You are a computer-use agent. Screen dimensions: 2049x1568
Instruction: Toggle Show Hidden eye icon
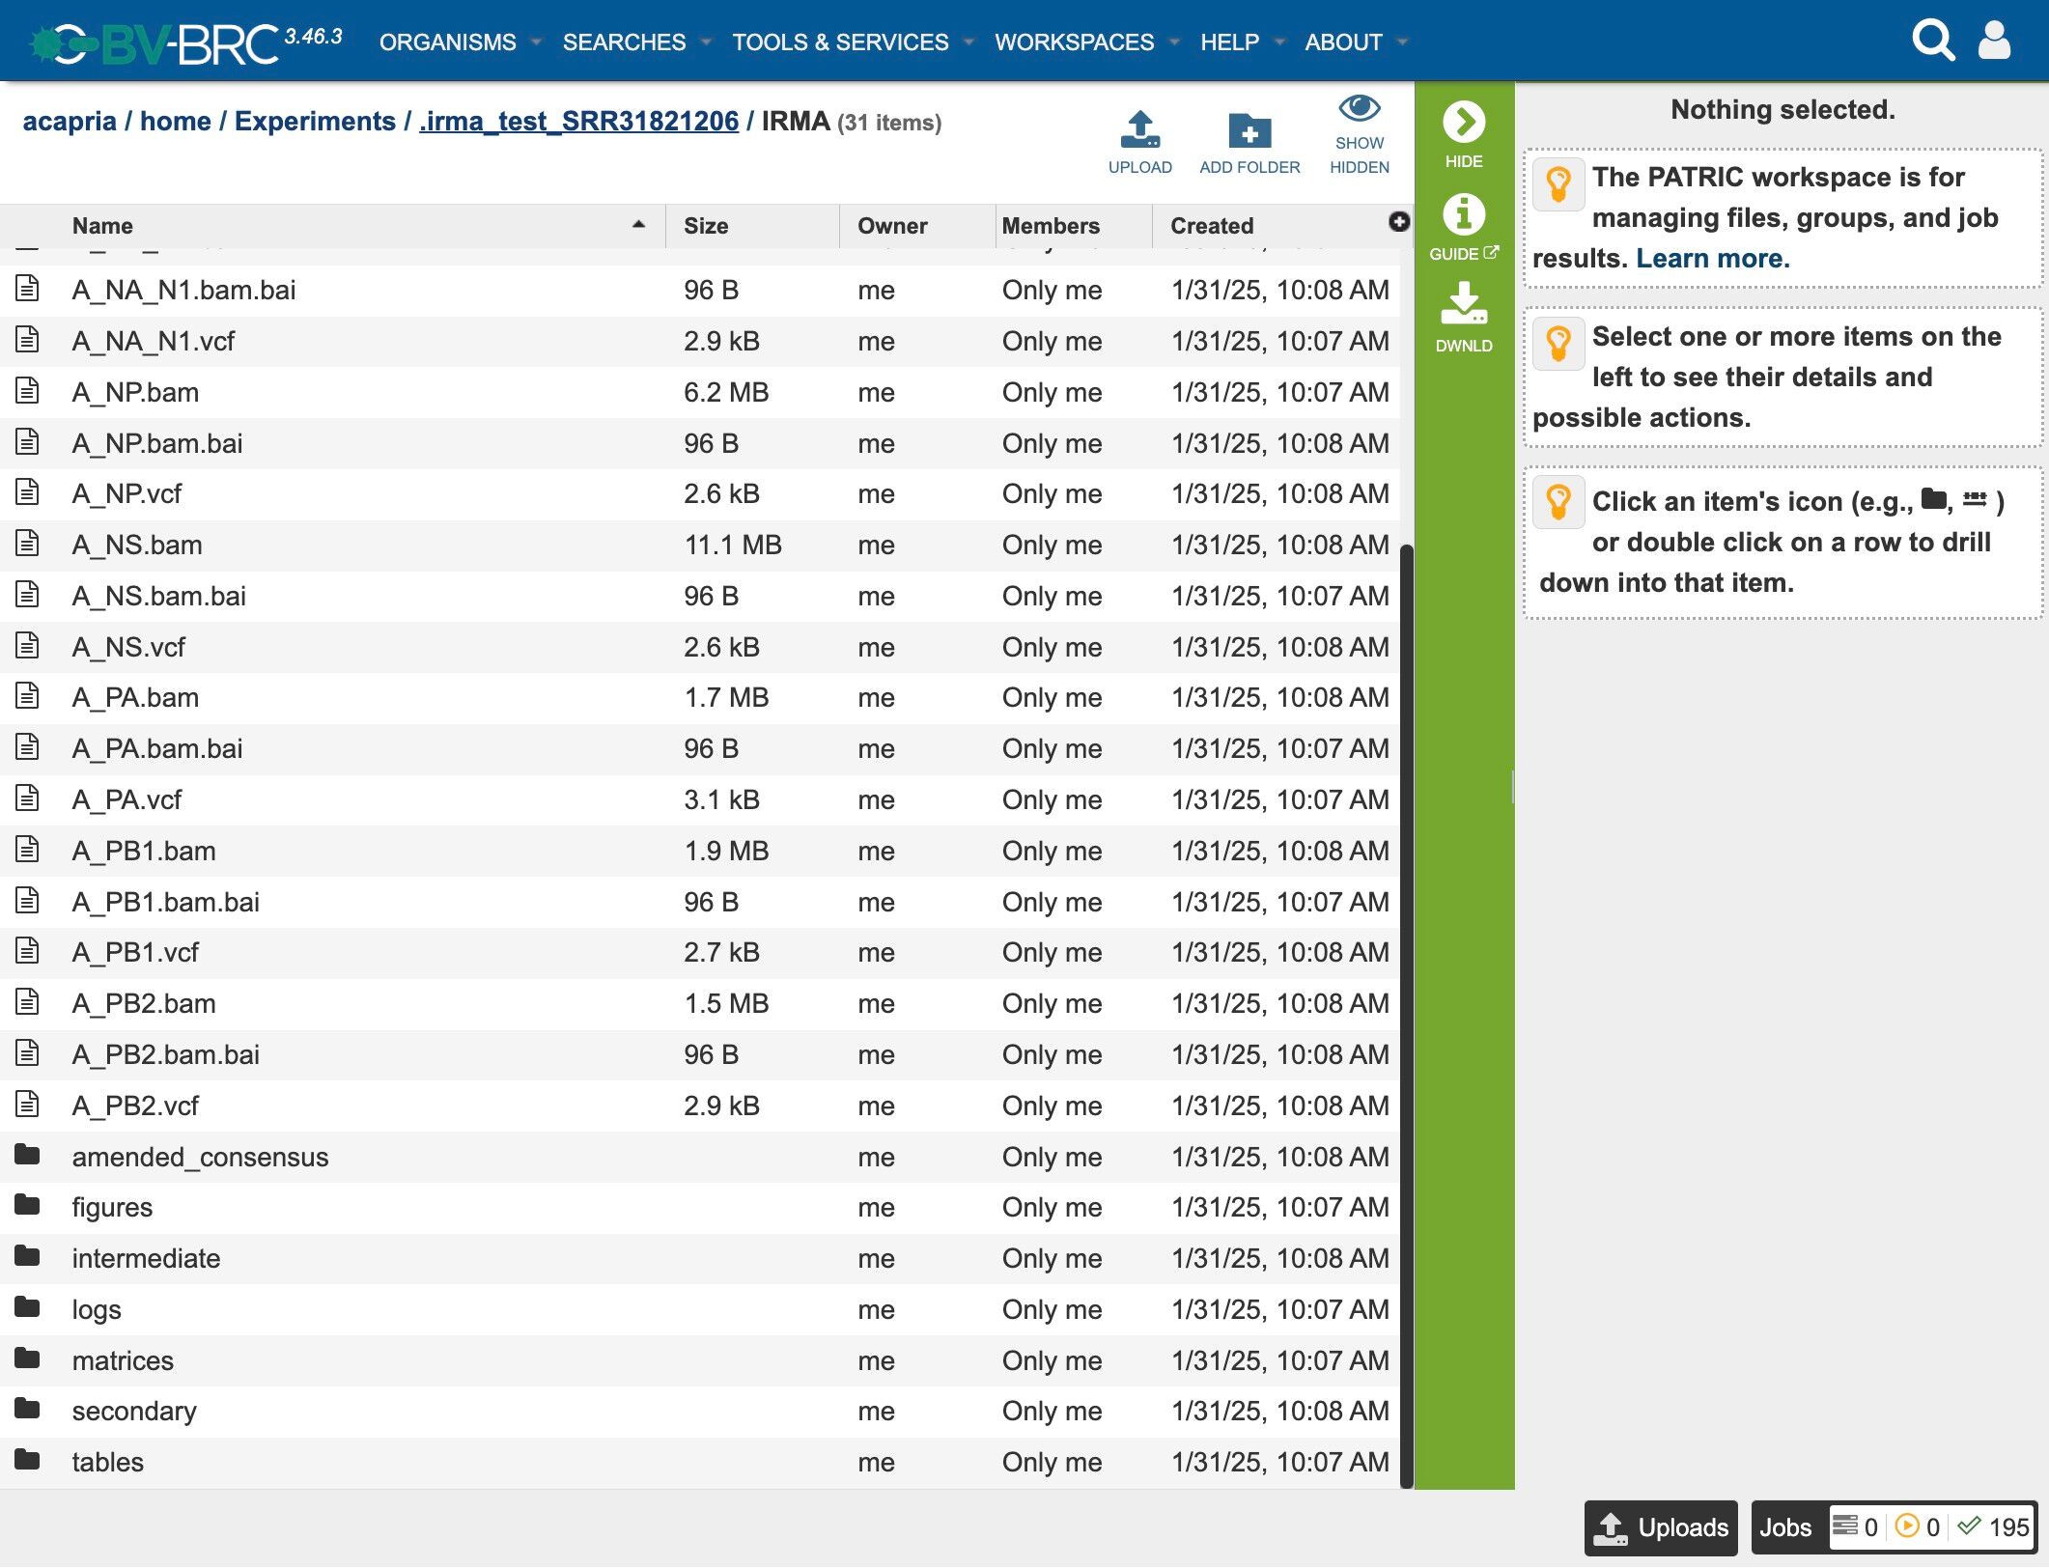click(x=1359, y=109)
